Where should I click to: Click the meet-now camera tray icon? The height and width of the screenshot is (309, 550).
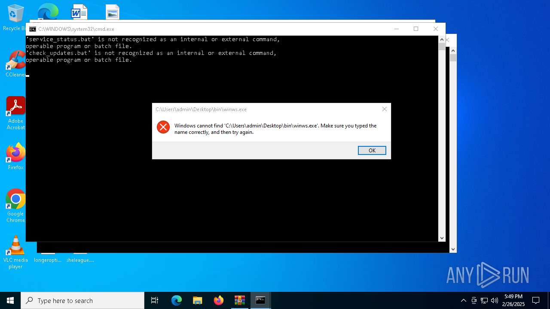(474, 300)
